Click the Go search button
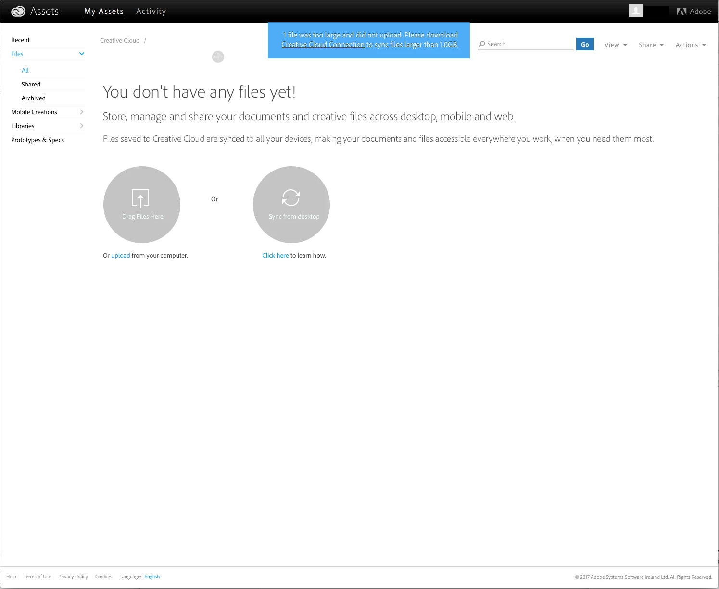 pyautogui.click(x=585, y=44)
